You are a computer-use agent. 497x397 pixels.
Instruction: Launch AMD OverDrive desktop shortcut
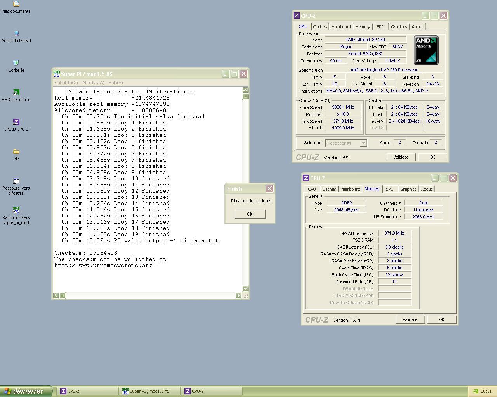16,95
